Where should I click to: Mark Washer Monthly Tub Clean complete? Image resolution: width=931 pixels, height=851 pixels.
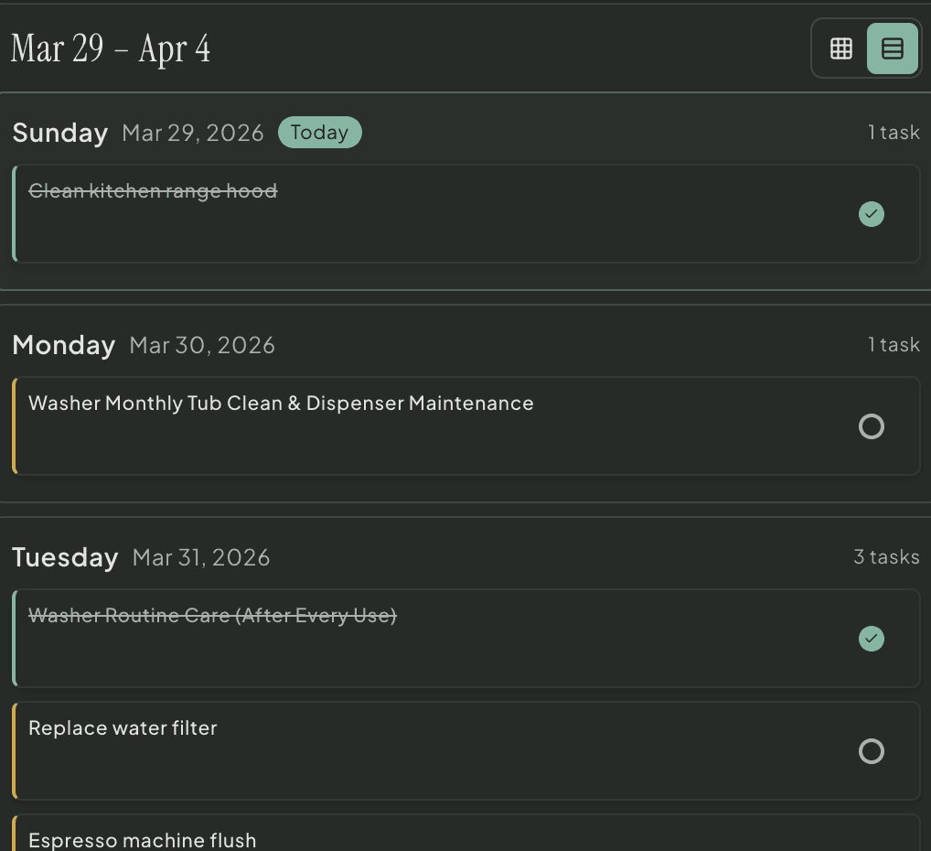(871, 426)
